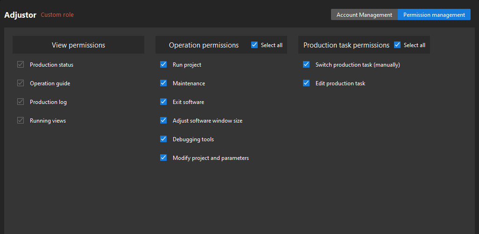This screenshot has height=234, width=479.
Task: Click the Operation guide view checkbox
Action: [21, 83]
